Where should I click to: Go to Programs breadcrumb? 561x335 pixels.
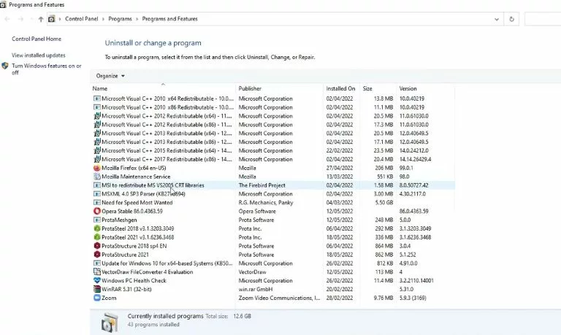click(x=120, y=19)
